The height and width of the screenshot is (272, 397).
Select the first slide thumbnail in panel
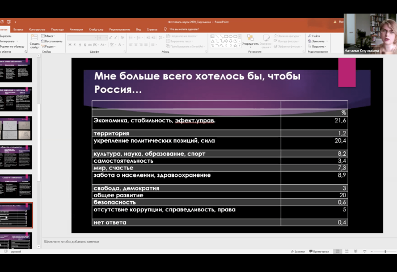tap(16, 70)
